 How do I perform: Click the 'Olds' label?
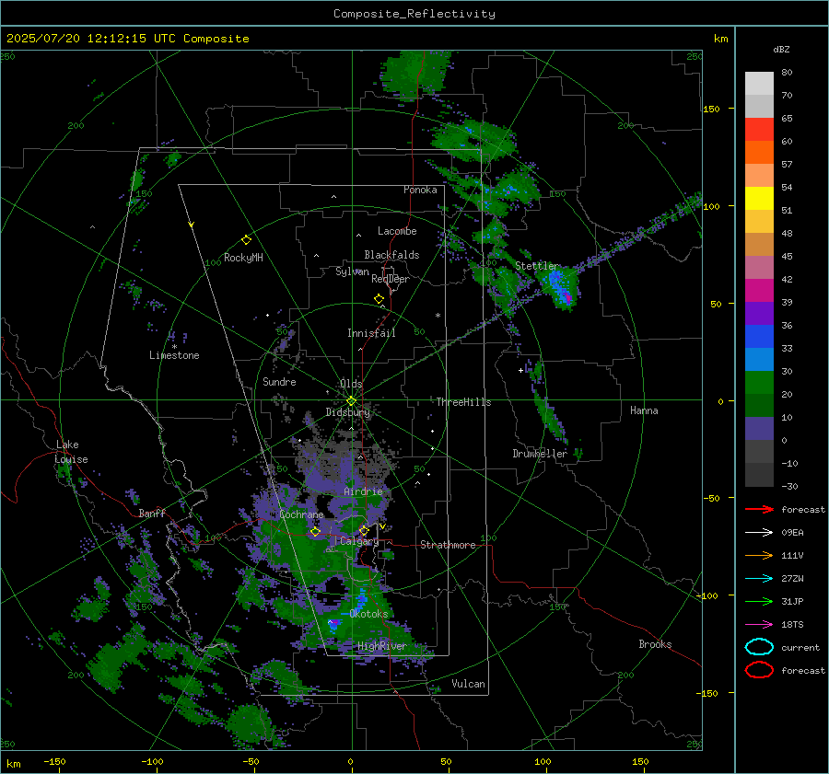point(351,384)
